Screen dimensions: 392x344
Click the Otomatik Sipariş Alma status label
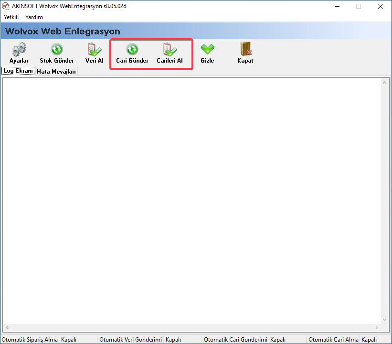click(30, 340)
